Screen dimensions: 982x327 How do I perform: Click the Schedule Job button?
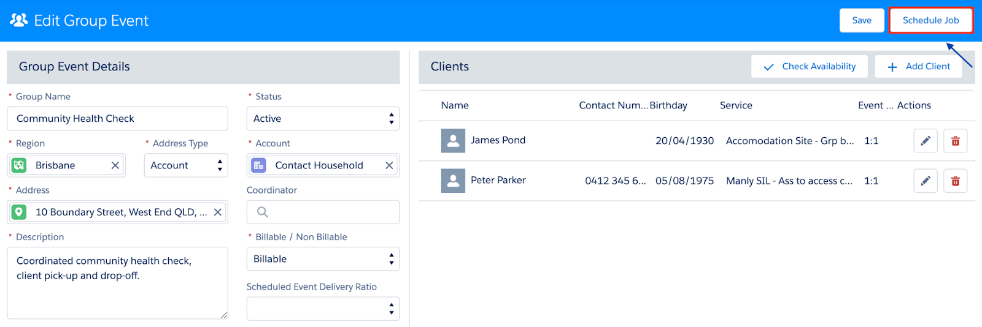coord(930,20)
